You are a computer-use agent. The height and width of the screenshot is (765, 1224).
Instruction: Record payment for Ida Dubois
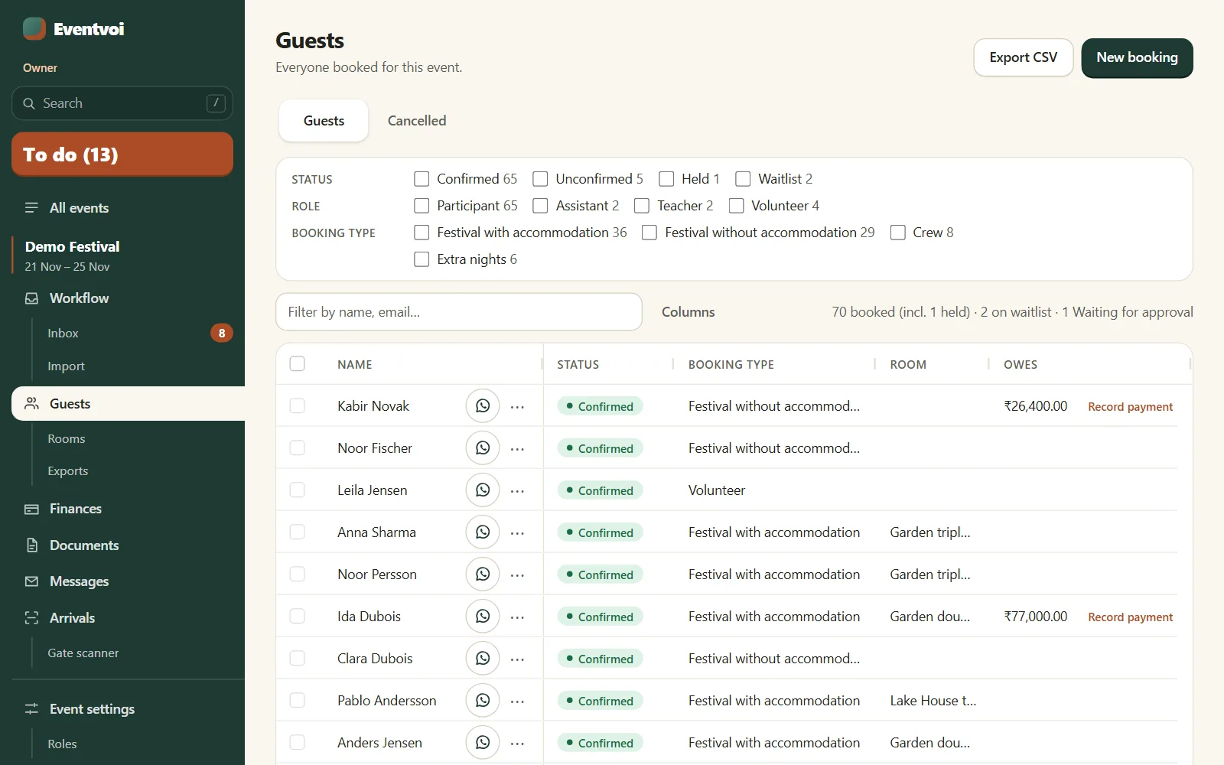tap(1130, 617)
